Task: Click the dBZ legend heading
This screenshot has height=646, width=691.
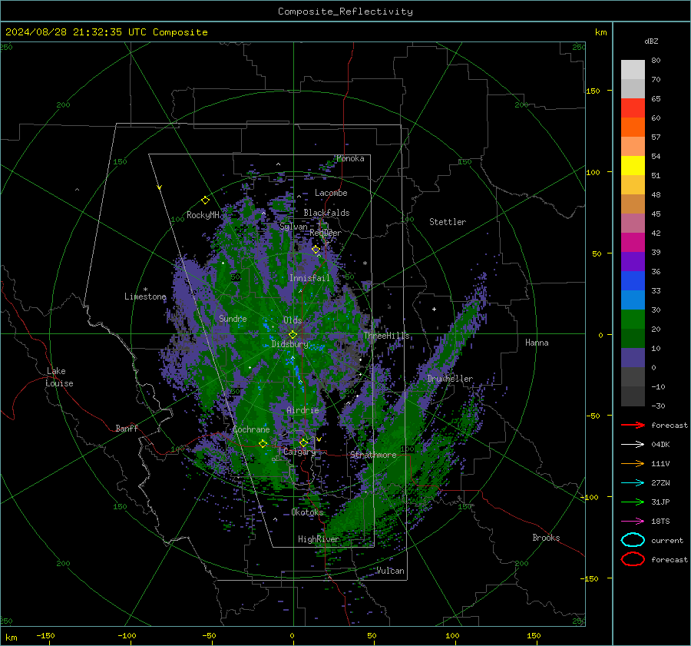Action: coord(651,41)
